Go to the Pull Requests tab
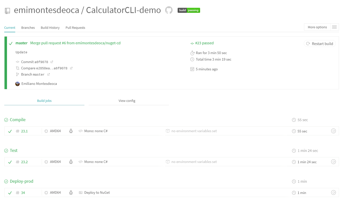This screenshot has width=342, height=201. tap(75, 28)
